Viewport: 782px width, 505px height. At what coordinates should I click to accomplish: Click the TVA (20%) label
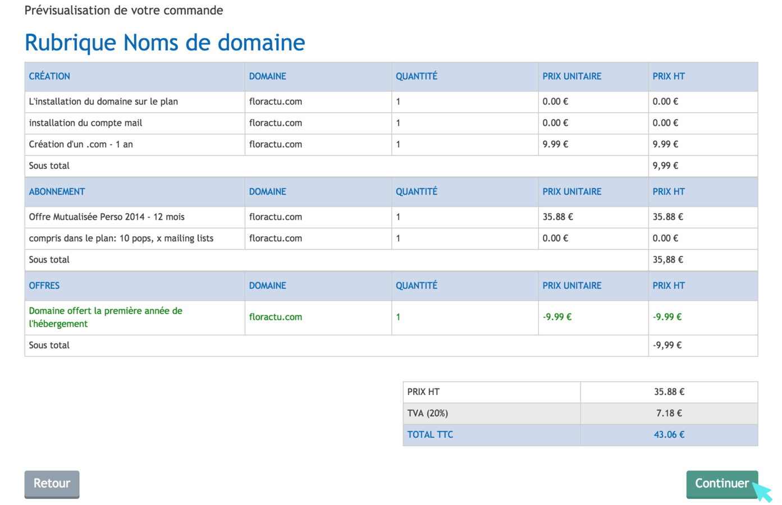[x=428, y=414]
